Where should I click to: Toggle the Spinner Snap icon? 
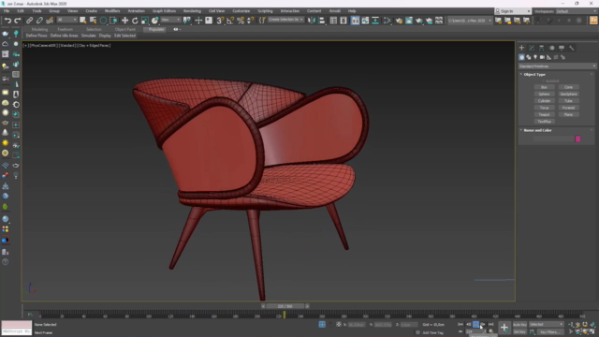point(251,21)
